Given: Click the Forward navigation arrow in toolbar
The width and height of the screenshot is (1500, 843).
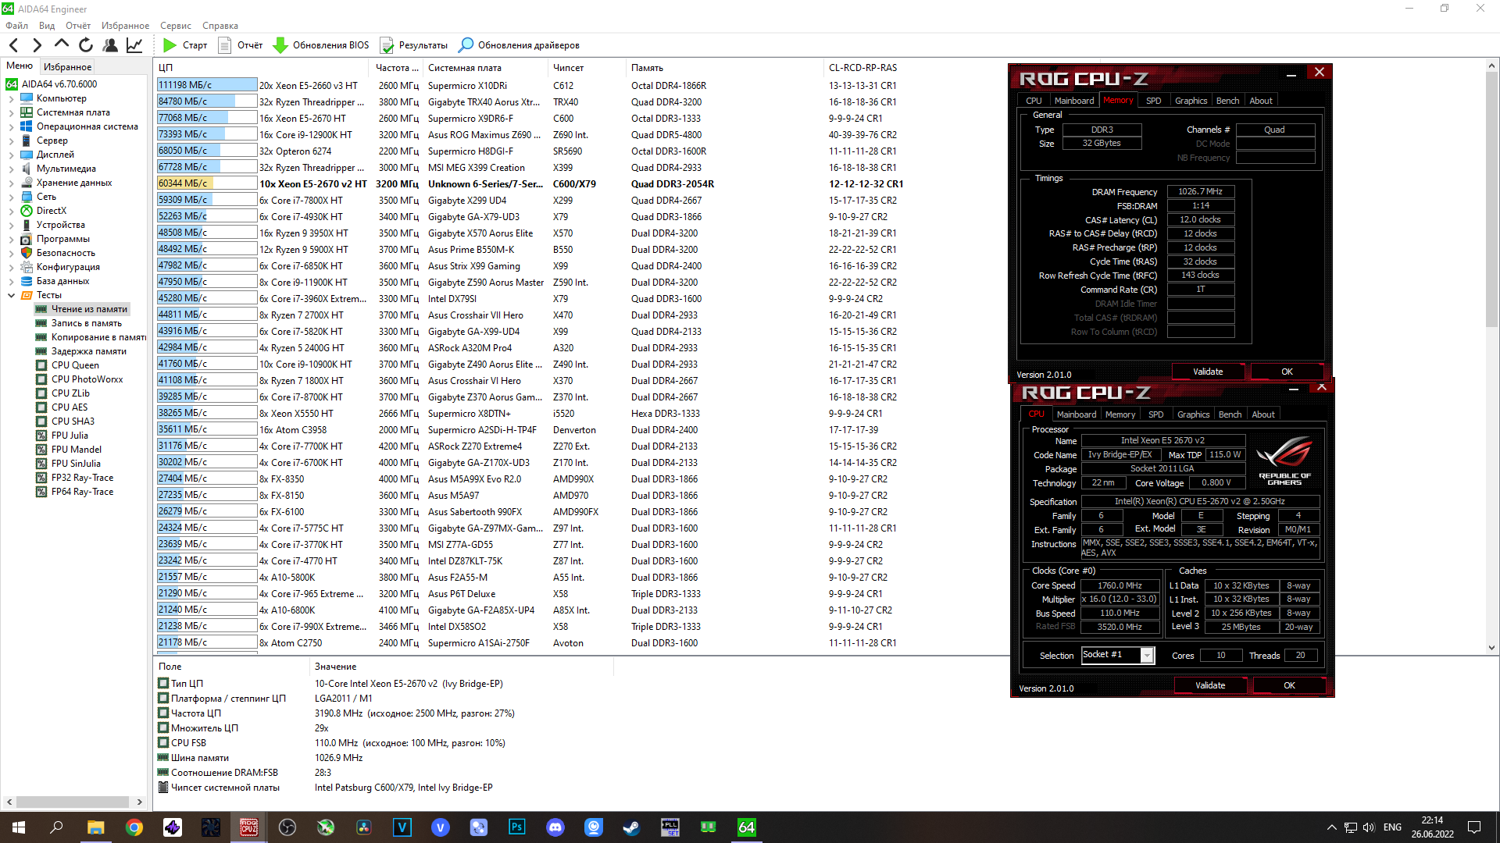Looking at the screenshot, I should coord(37,45).
